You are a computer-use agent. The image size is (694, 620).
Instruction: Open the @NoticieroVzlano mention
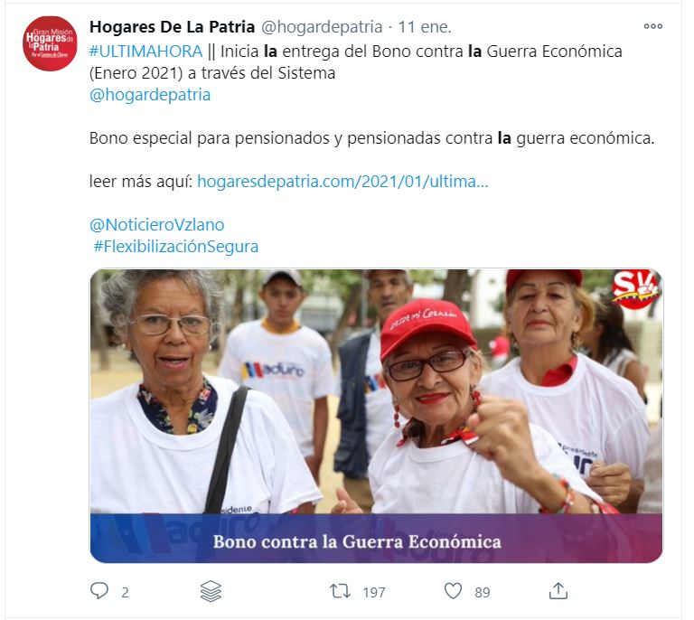point(156,225)
